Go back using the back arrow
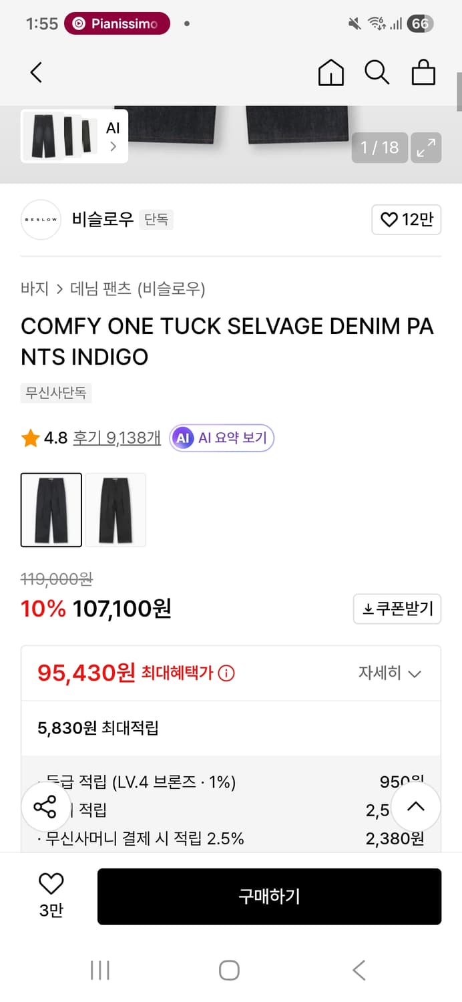The image size is (462, 1002). pyautogui.click(x=36, y=72)
